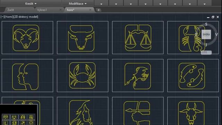222x125 pixels.
Task: Restore down the drawing viewport window
Action: [x=213, y=17]
